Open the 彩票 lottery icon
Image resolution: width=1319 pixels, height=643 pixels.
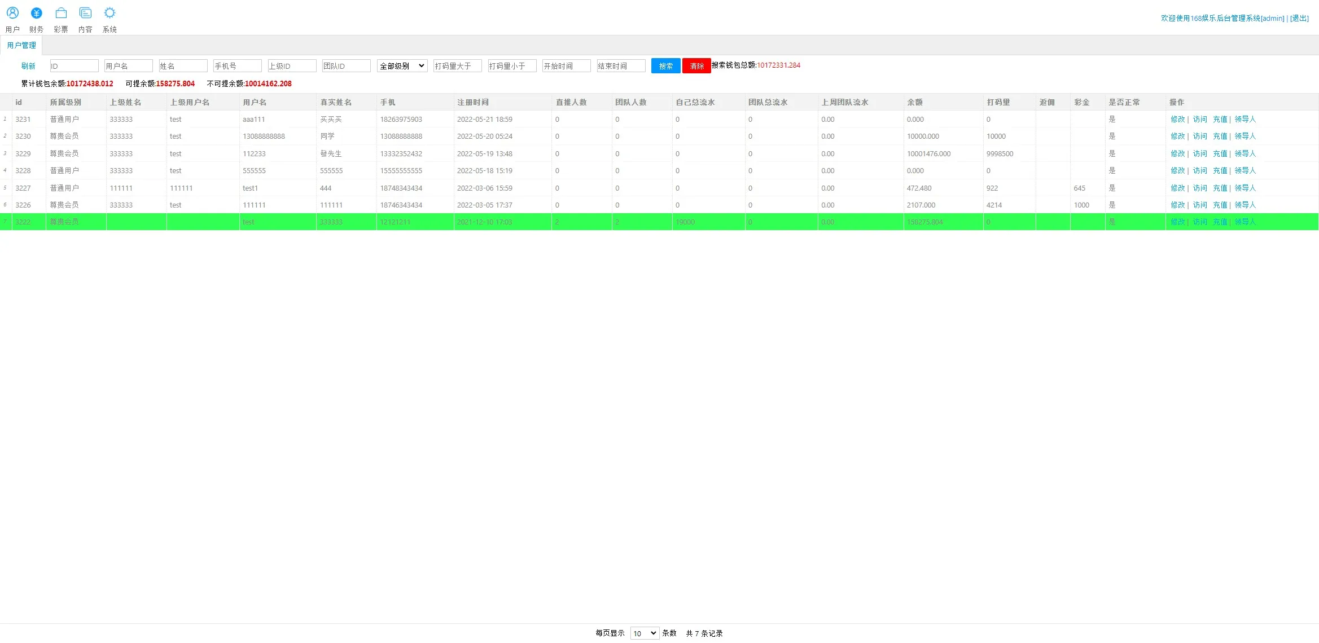pyautogui.click(x=61, y=14)
